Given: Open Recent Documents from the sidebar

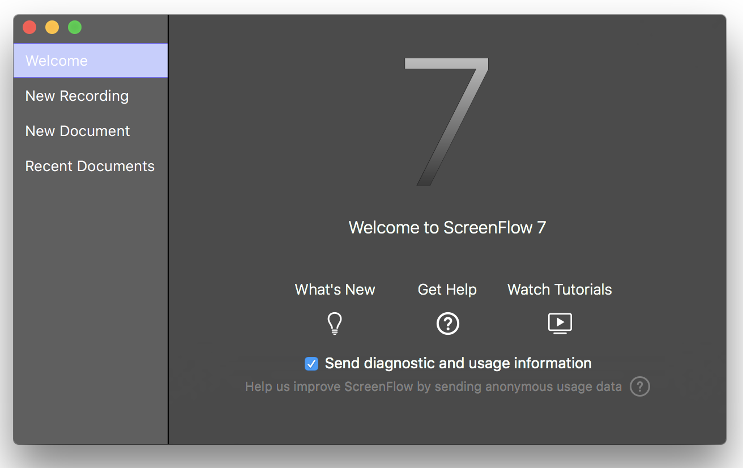Looking at the screenshot, I should (89, 166).
